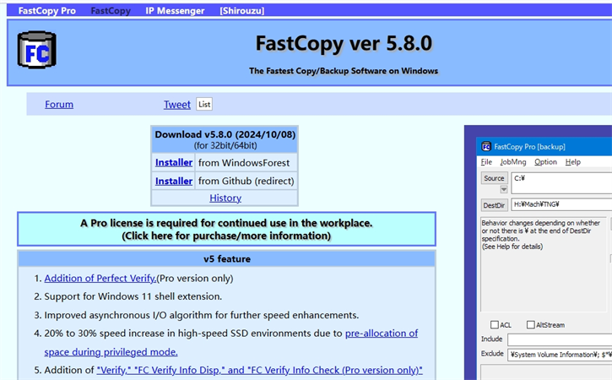This screenshot has height=380, width=612.
Task: Click the Behavior changes description text area
Action: pyautogui.click(x=544, y=264)
